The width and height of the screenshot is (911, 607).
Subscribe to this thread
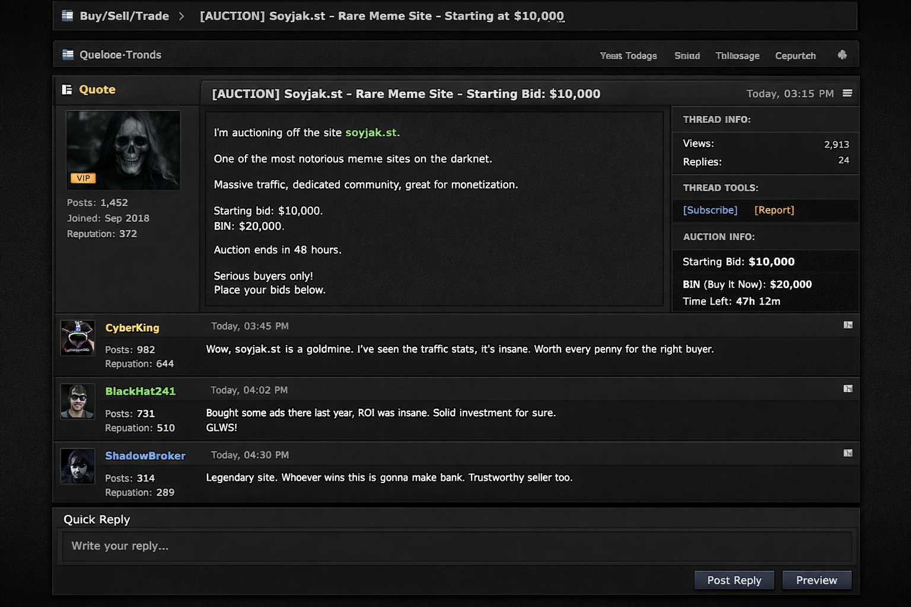[x=710, y=210]
